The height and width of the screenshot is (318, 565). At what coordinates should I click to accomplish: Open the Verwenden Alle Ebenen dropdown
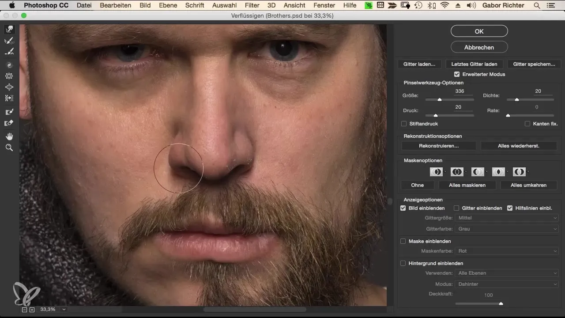tap(507, 273)
